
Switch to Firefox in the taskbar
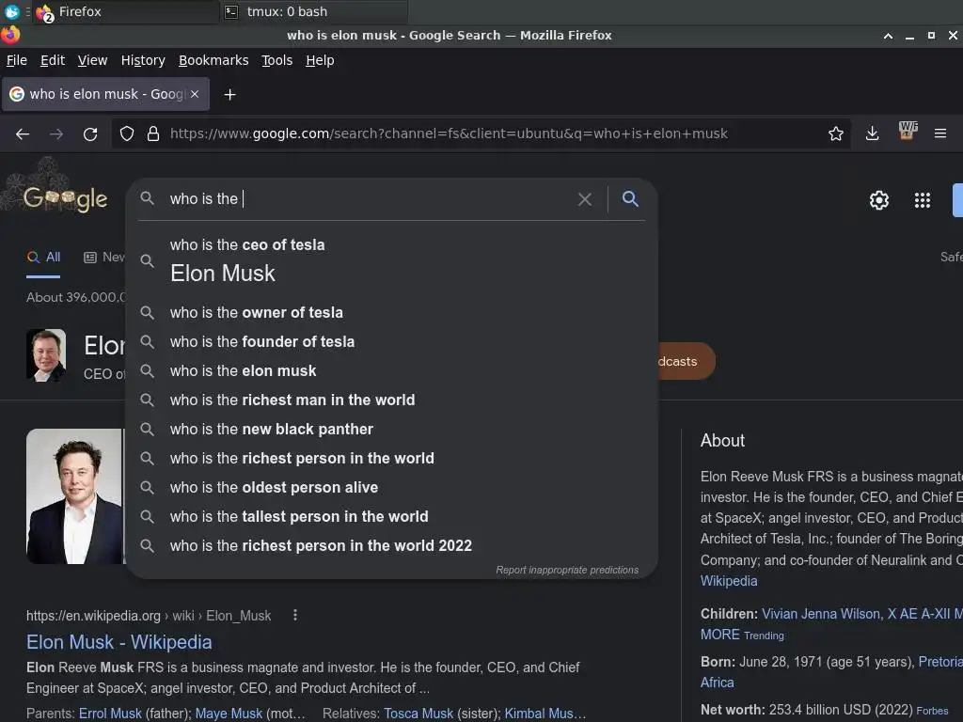tap(126, 11)
